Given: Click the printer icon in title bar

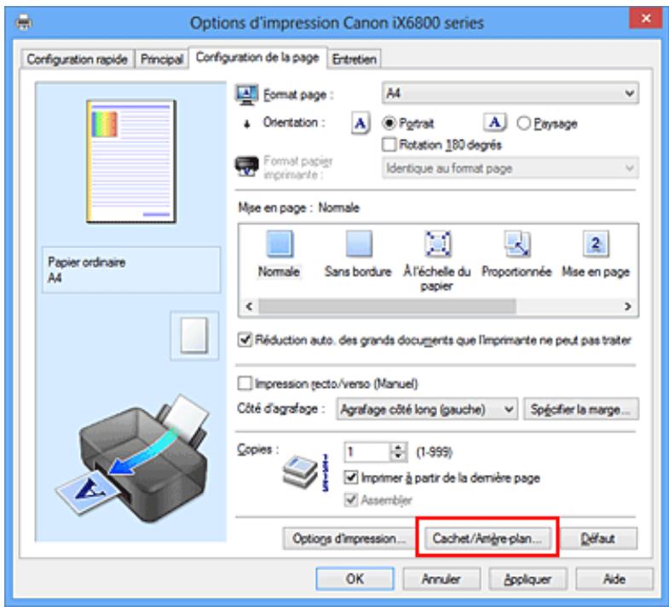Looking at the screenshot, I should pyautogui.click(x=23, y=22).
